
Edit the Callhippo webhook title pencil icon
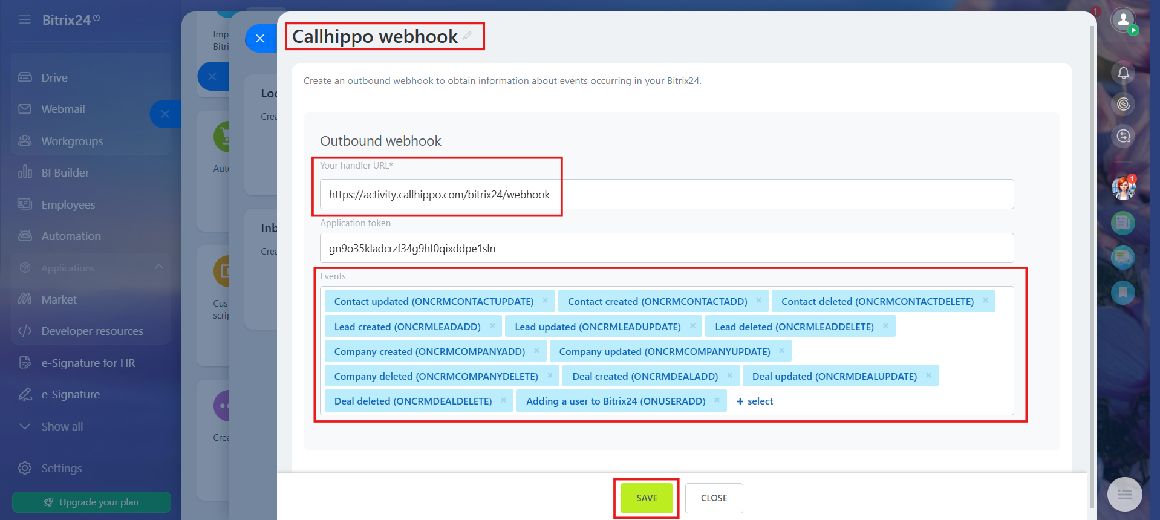coord(468,36)
